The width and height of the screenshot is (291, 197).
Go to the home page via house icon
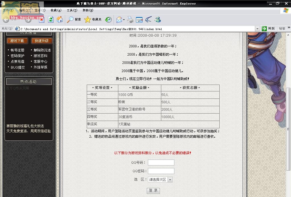pyautogui.click(x=60, y=20)
